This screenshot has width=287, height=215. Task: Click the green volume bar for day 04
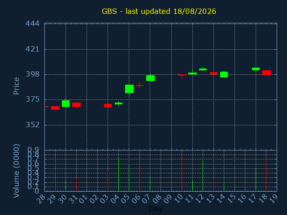[118, 174]
